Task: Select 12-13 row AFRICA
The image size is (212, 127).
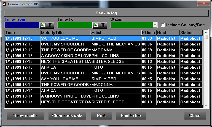Action: pos(104,67)
